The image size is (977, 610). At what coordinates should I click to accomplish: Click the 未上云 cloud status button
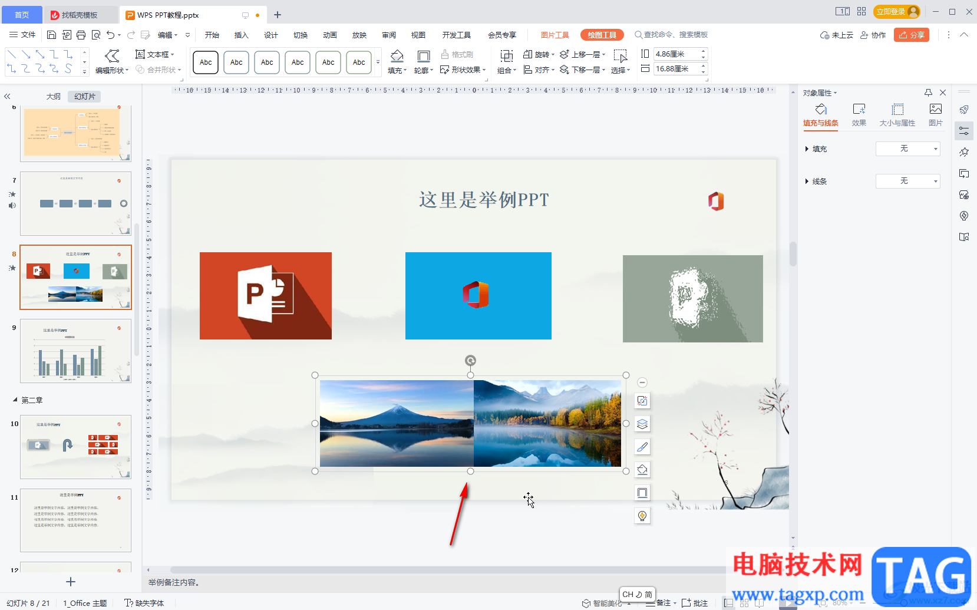tap(837, 35)
